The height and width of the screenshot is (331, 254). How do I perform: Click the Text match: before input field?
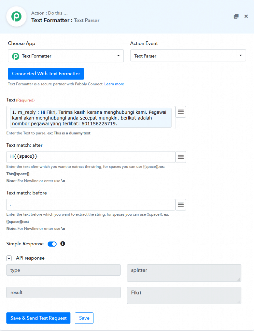click(91, 205)
